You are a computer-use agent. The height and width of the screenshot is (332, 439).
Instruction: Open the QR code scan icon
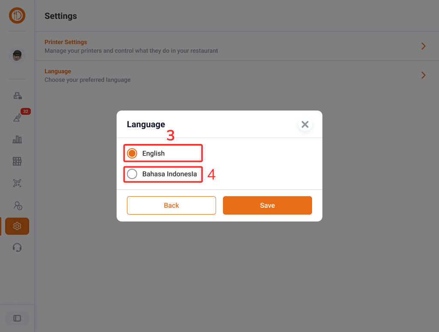click(x=17, y=183)
